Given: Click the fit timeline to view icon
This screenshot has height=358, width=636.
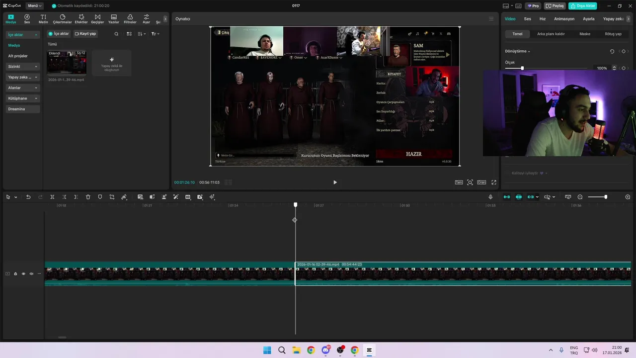Looking at the screenshot, I should click(568, 197).
